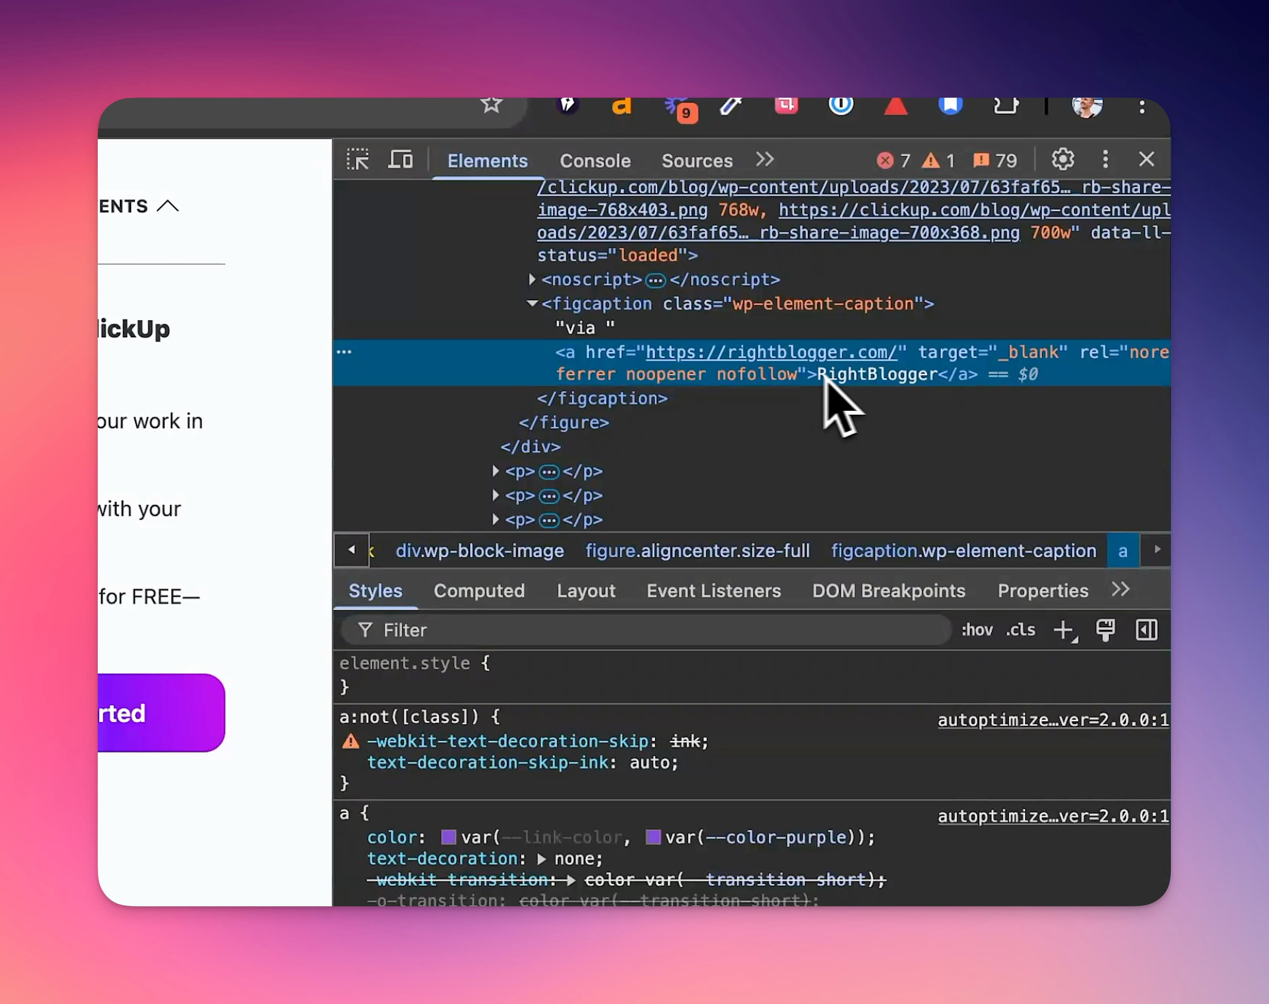The height and width of the screenshot is (1004, 1269).
Task: Toggle the .cls element classes button
Action: coord(1020,630)
